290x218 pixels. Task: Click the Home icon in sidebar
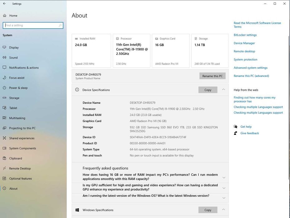click(5, 16)
